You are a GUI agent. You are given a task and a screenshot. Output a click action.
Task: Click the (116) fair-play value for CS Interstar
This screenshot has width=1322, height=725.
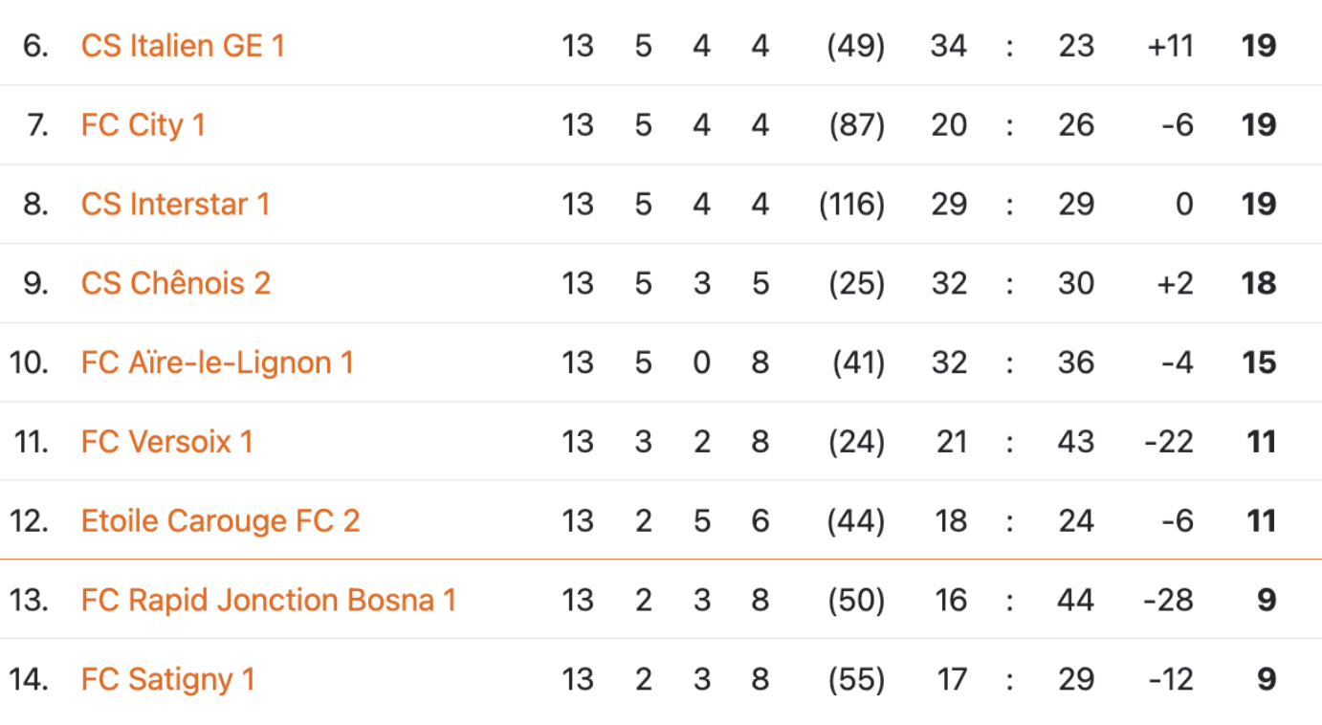tap(851, 205)
